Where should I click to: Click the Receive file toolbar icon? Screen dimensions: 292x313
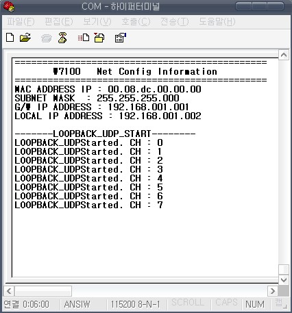coord(99,38)
